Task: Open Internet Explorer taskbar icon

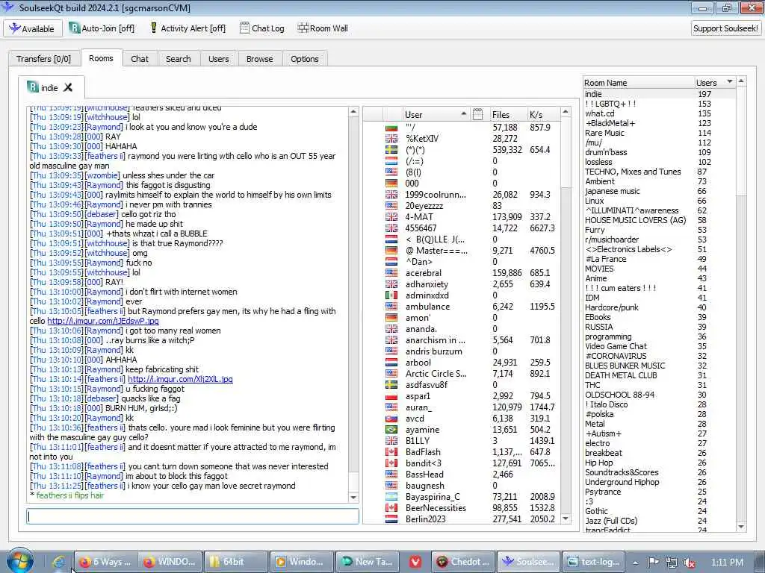Action: (x=58, y=562)
